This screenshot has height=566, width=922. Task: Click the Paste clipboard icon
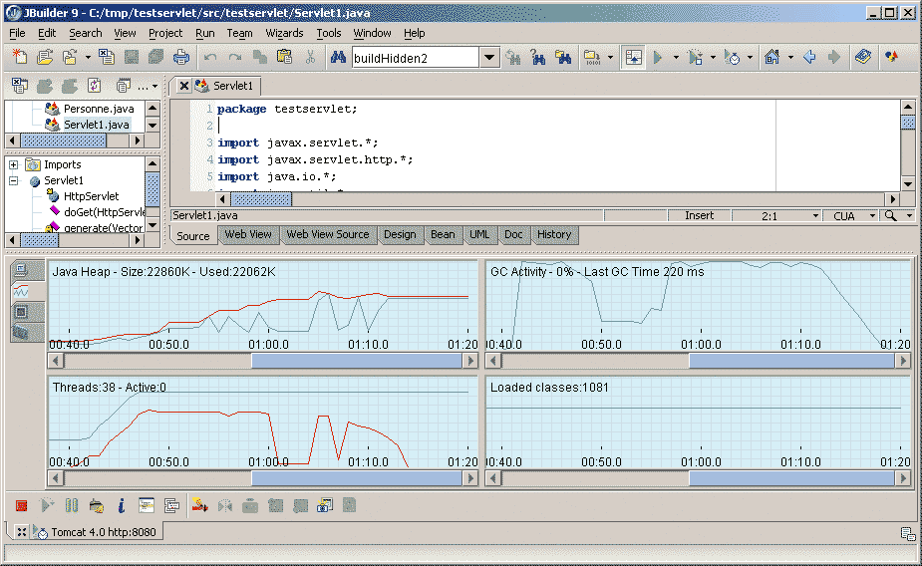[x=284, y=58]
